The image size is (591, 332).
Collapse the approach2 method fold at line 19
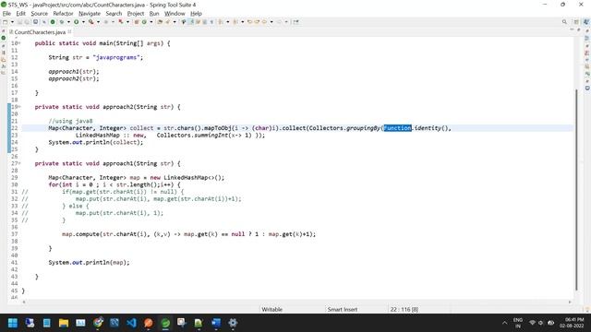[19, 107]
